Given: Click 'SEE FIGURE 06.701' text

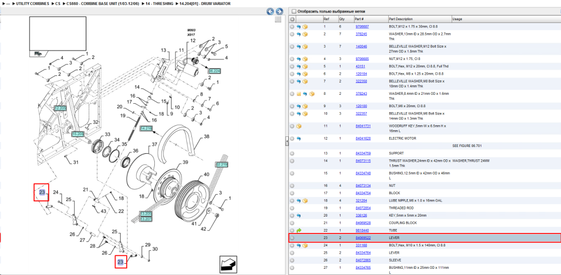Looking at the screenshot, I should point(467,146).
